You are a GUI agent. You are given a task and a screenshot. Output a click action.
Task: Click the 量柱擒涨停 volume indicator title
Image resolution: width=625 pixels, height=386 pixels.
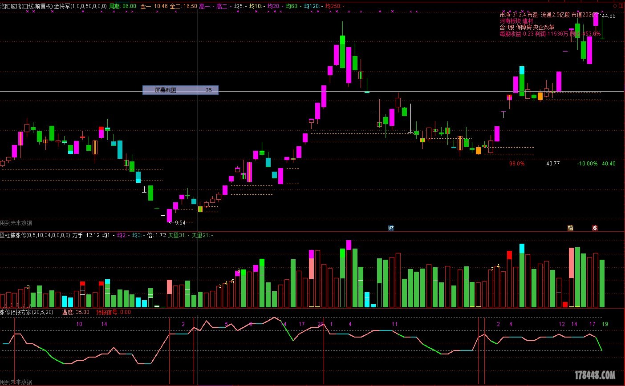tap(35, 235)
